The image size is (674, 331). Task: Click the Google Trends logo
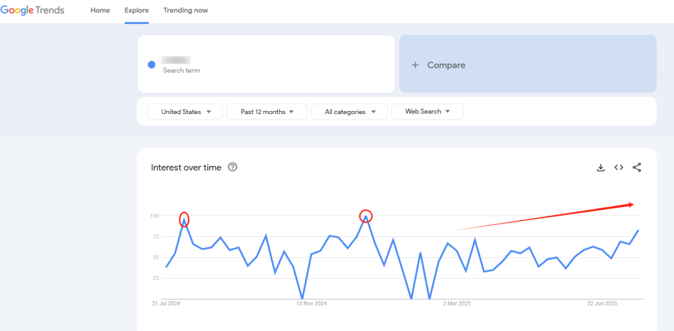pyautogui.click(x=32, y=11)
